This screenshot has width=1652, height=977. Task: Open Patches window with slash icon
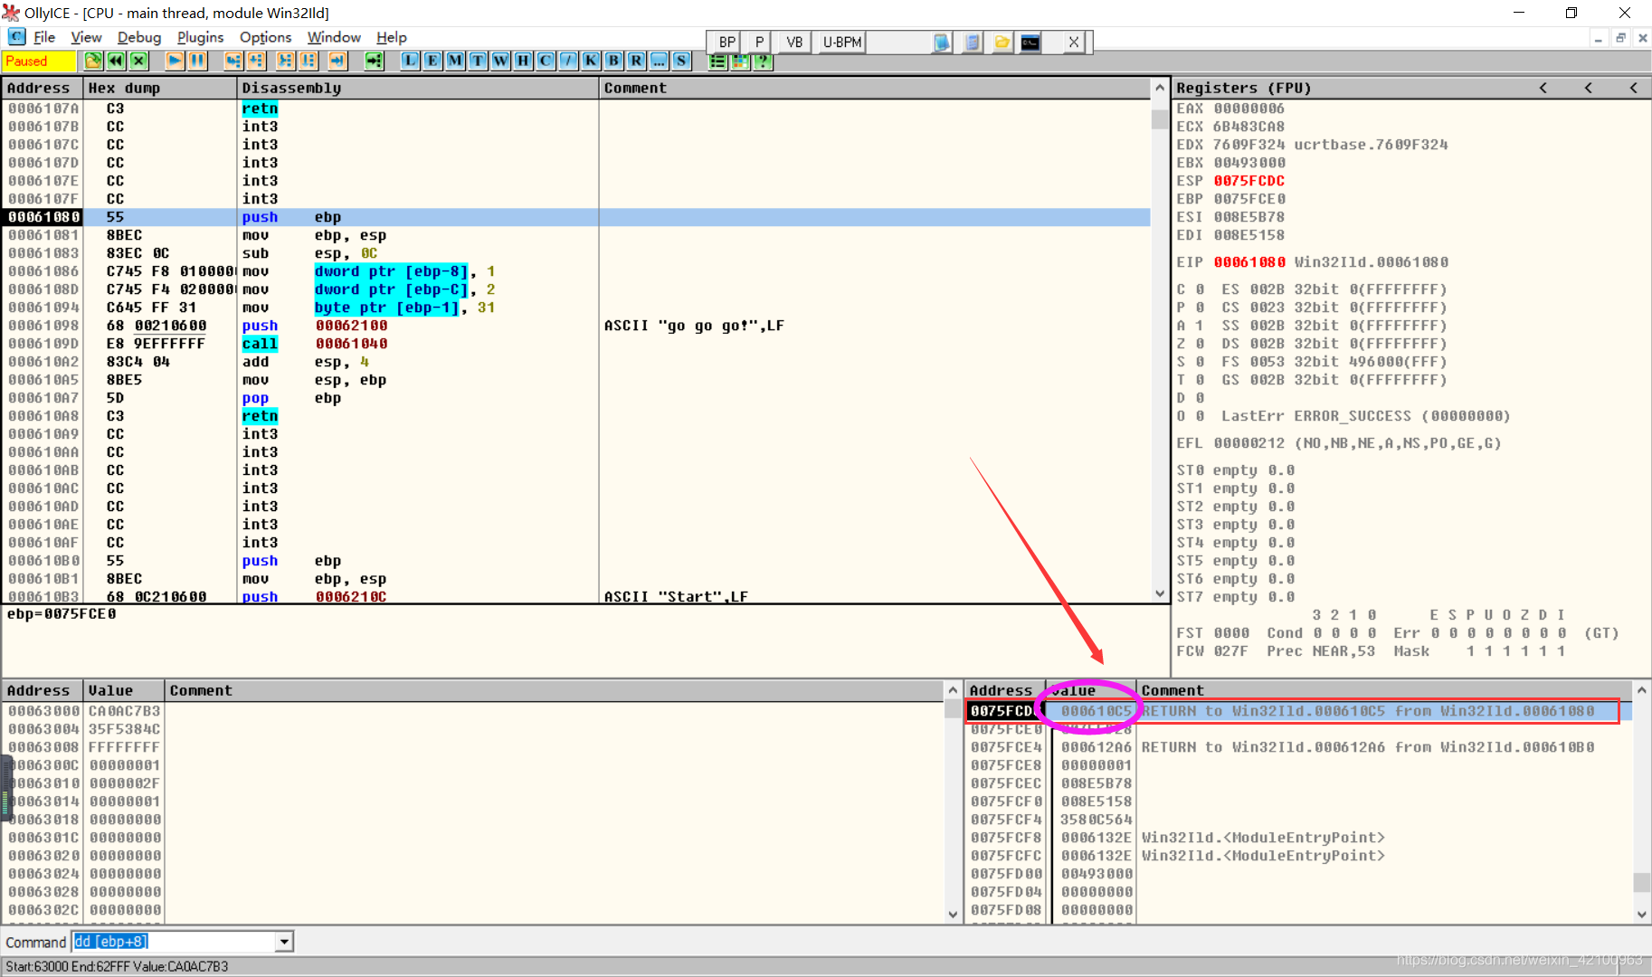click(x=568, y=61)
